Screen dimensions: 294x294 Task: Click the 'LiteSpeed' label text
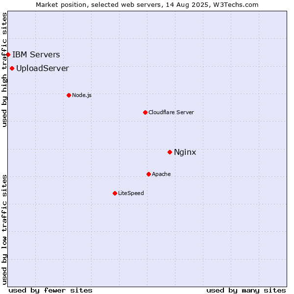(x=131, y=193)
